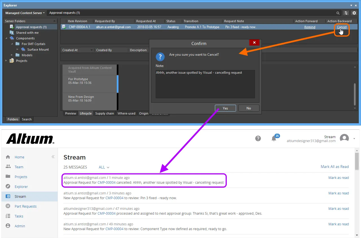
Task: Click the Components folder icon
Action: [x=12, y=38]
